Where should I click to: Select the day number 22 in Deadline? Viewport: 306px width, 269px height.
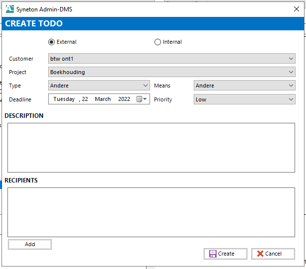coord(85,99)
